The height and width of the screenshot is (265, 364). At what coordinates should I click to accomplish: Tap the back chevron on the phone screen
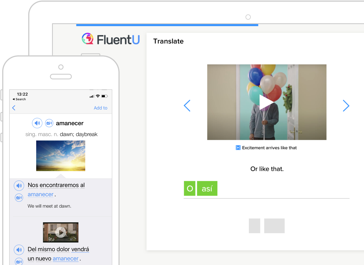click(x=14, y=108)
